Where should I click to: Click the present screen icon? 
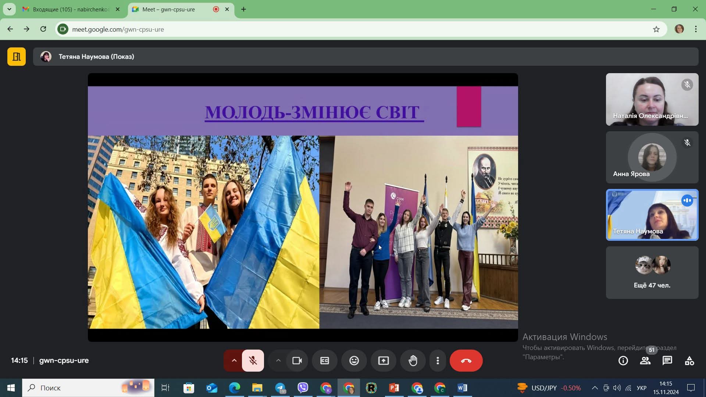[x=384, y=361]
